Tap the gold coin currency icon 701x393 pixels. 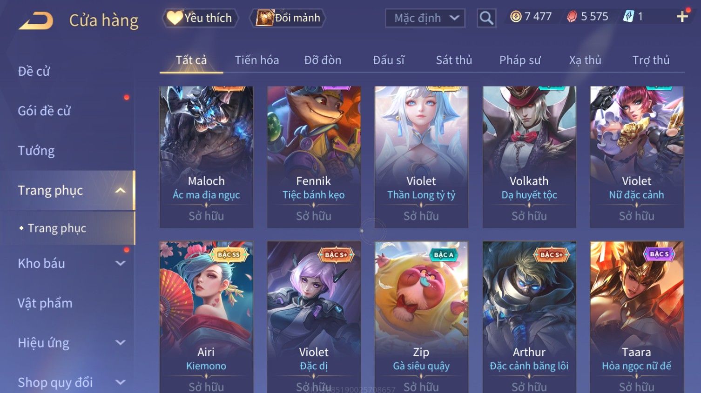(515, 17)
